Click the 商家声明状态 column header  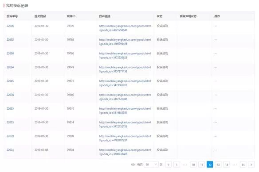[x=188, y=16]
